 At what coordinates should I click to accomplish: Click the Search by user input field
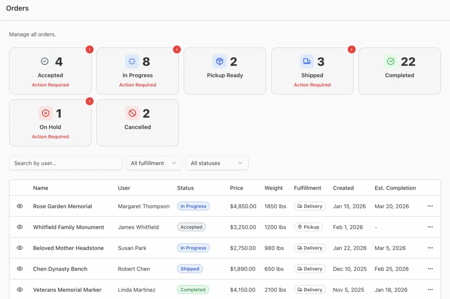click(66, 163)
